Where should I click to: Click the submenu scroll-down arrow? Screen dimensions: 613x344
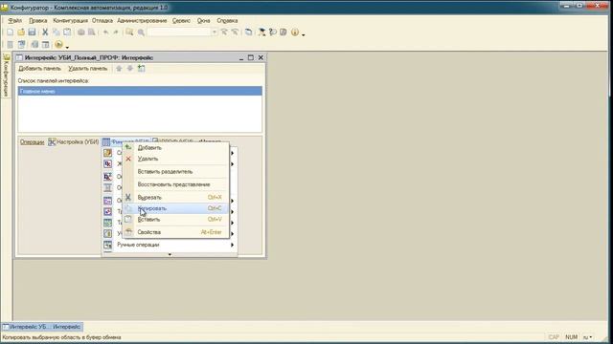(x=170, y=254)
